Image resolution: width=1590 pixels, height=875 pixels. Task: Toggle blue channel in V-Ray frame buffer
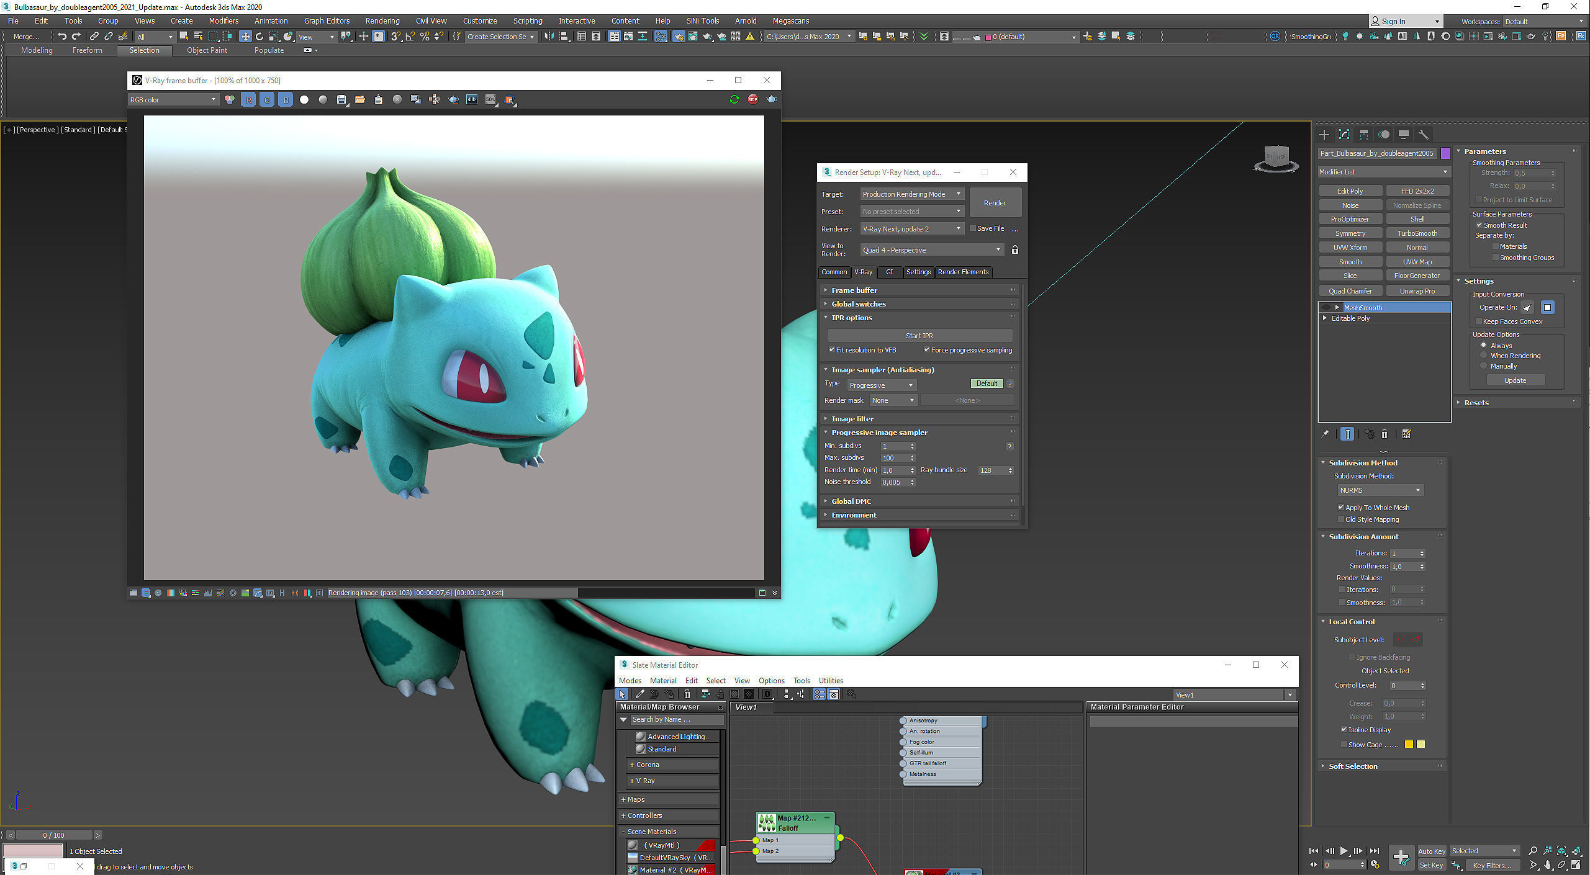(286, 100)
